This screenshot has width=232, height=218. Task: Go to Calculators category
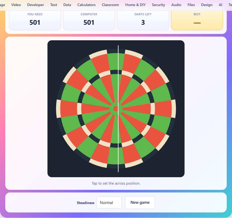coord(86,5)
